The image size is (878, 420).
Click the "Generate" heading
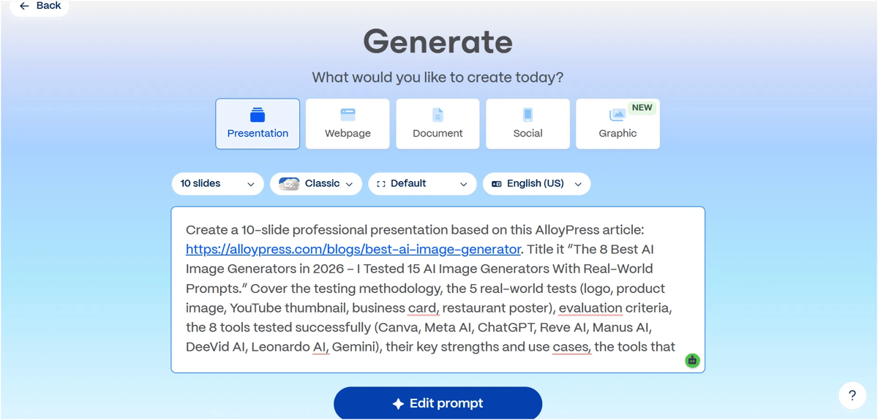pyautogui.click(x=438, y=42)
